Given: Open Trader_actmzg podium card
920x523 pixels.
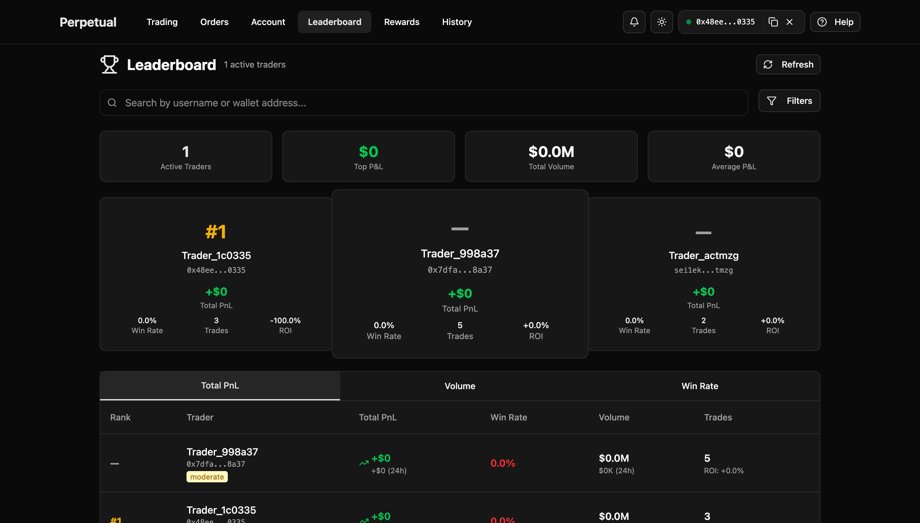Looking at the screenshot, I should pos(703,255).
